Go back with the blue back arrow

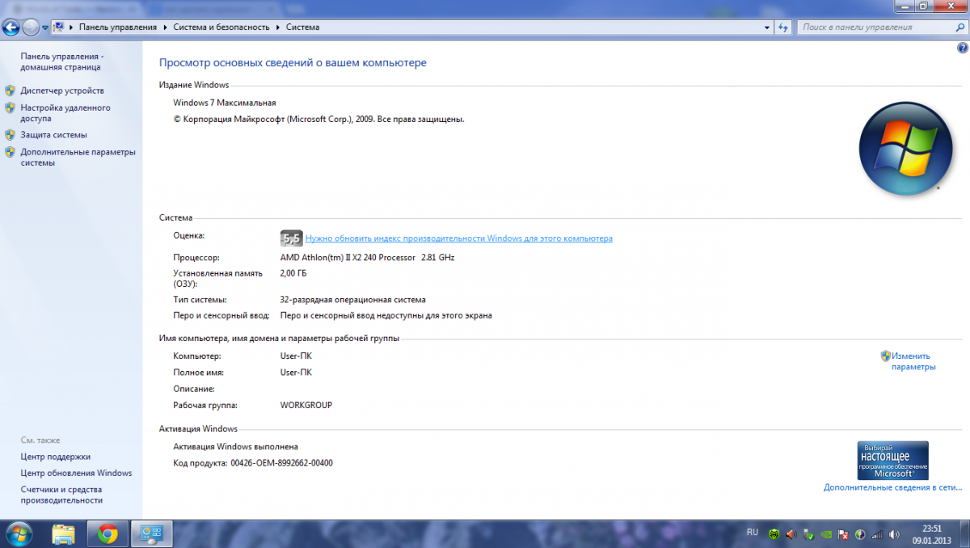pyautogui.click(x=11, y=27)
